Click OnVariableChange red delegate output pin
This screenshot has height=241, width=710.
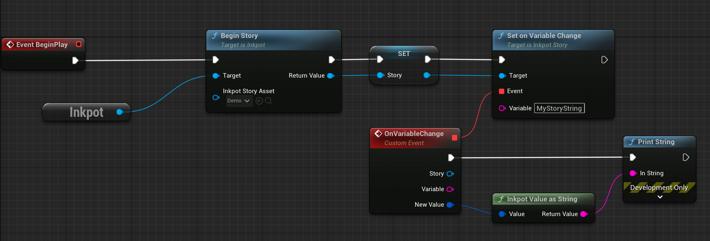(x=454, y=138)
